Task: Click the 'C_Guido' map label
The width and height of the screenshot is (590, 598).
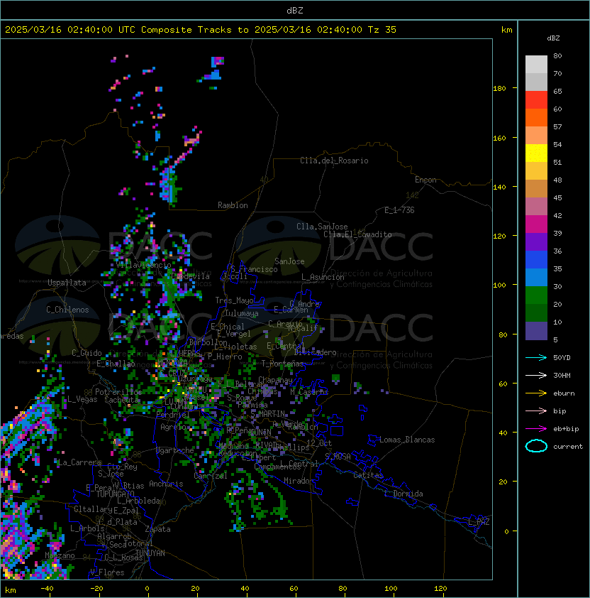Action: click(87, 353)
